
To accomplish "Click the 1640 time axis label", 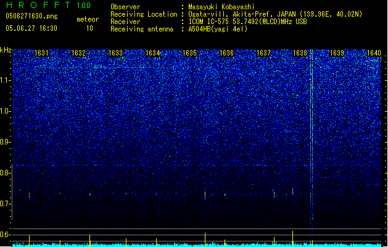I will pos(374,53).
